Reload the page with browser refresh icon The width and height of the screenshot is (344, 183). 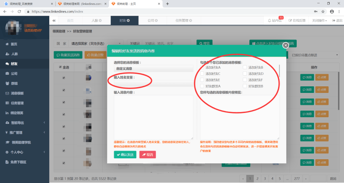[19, 11]
